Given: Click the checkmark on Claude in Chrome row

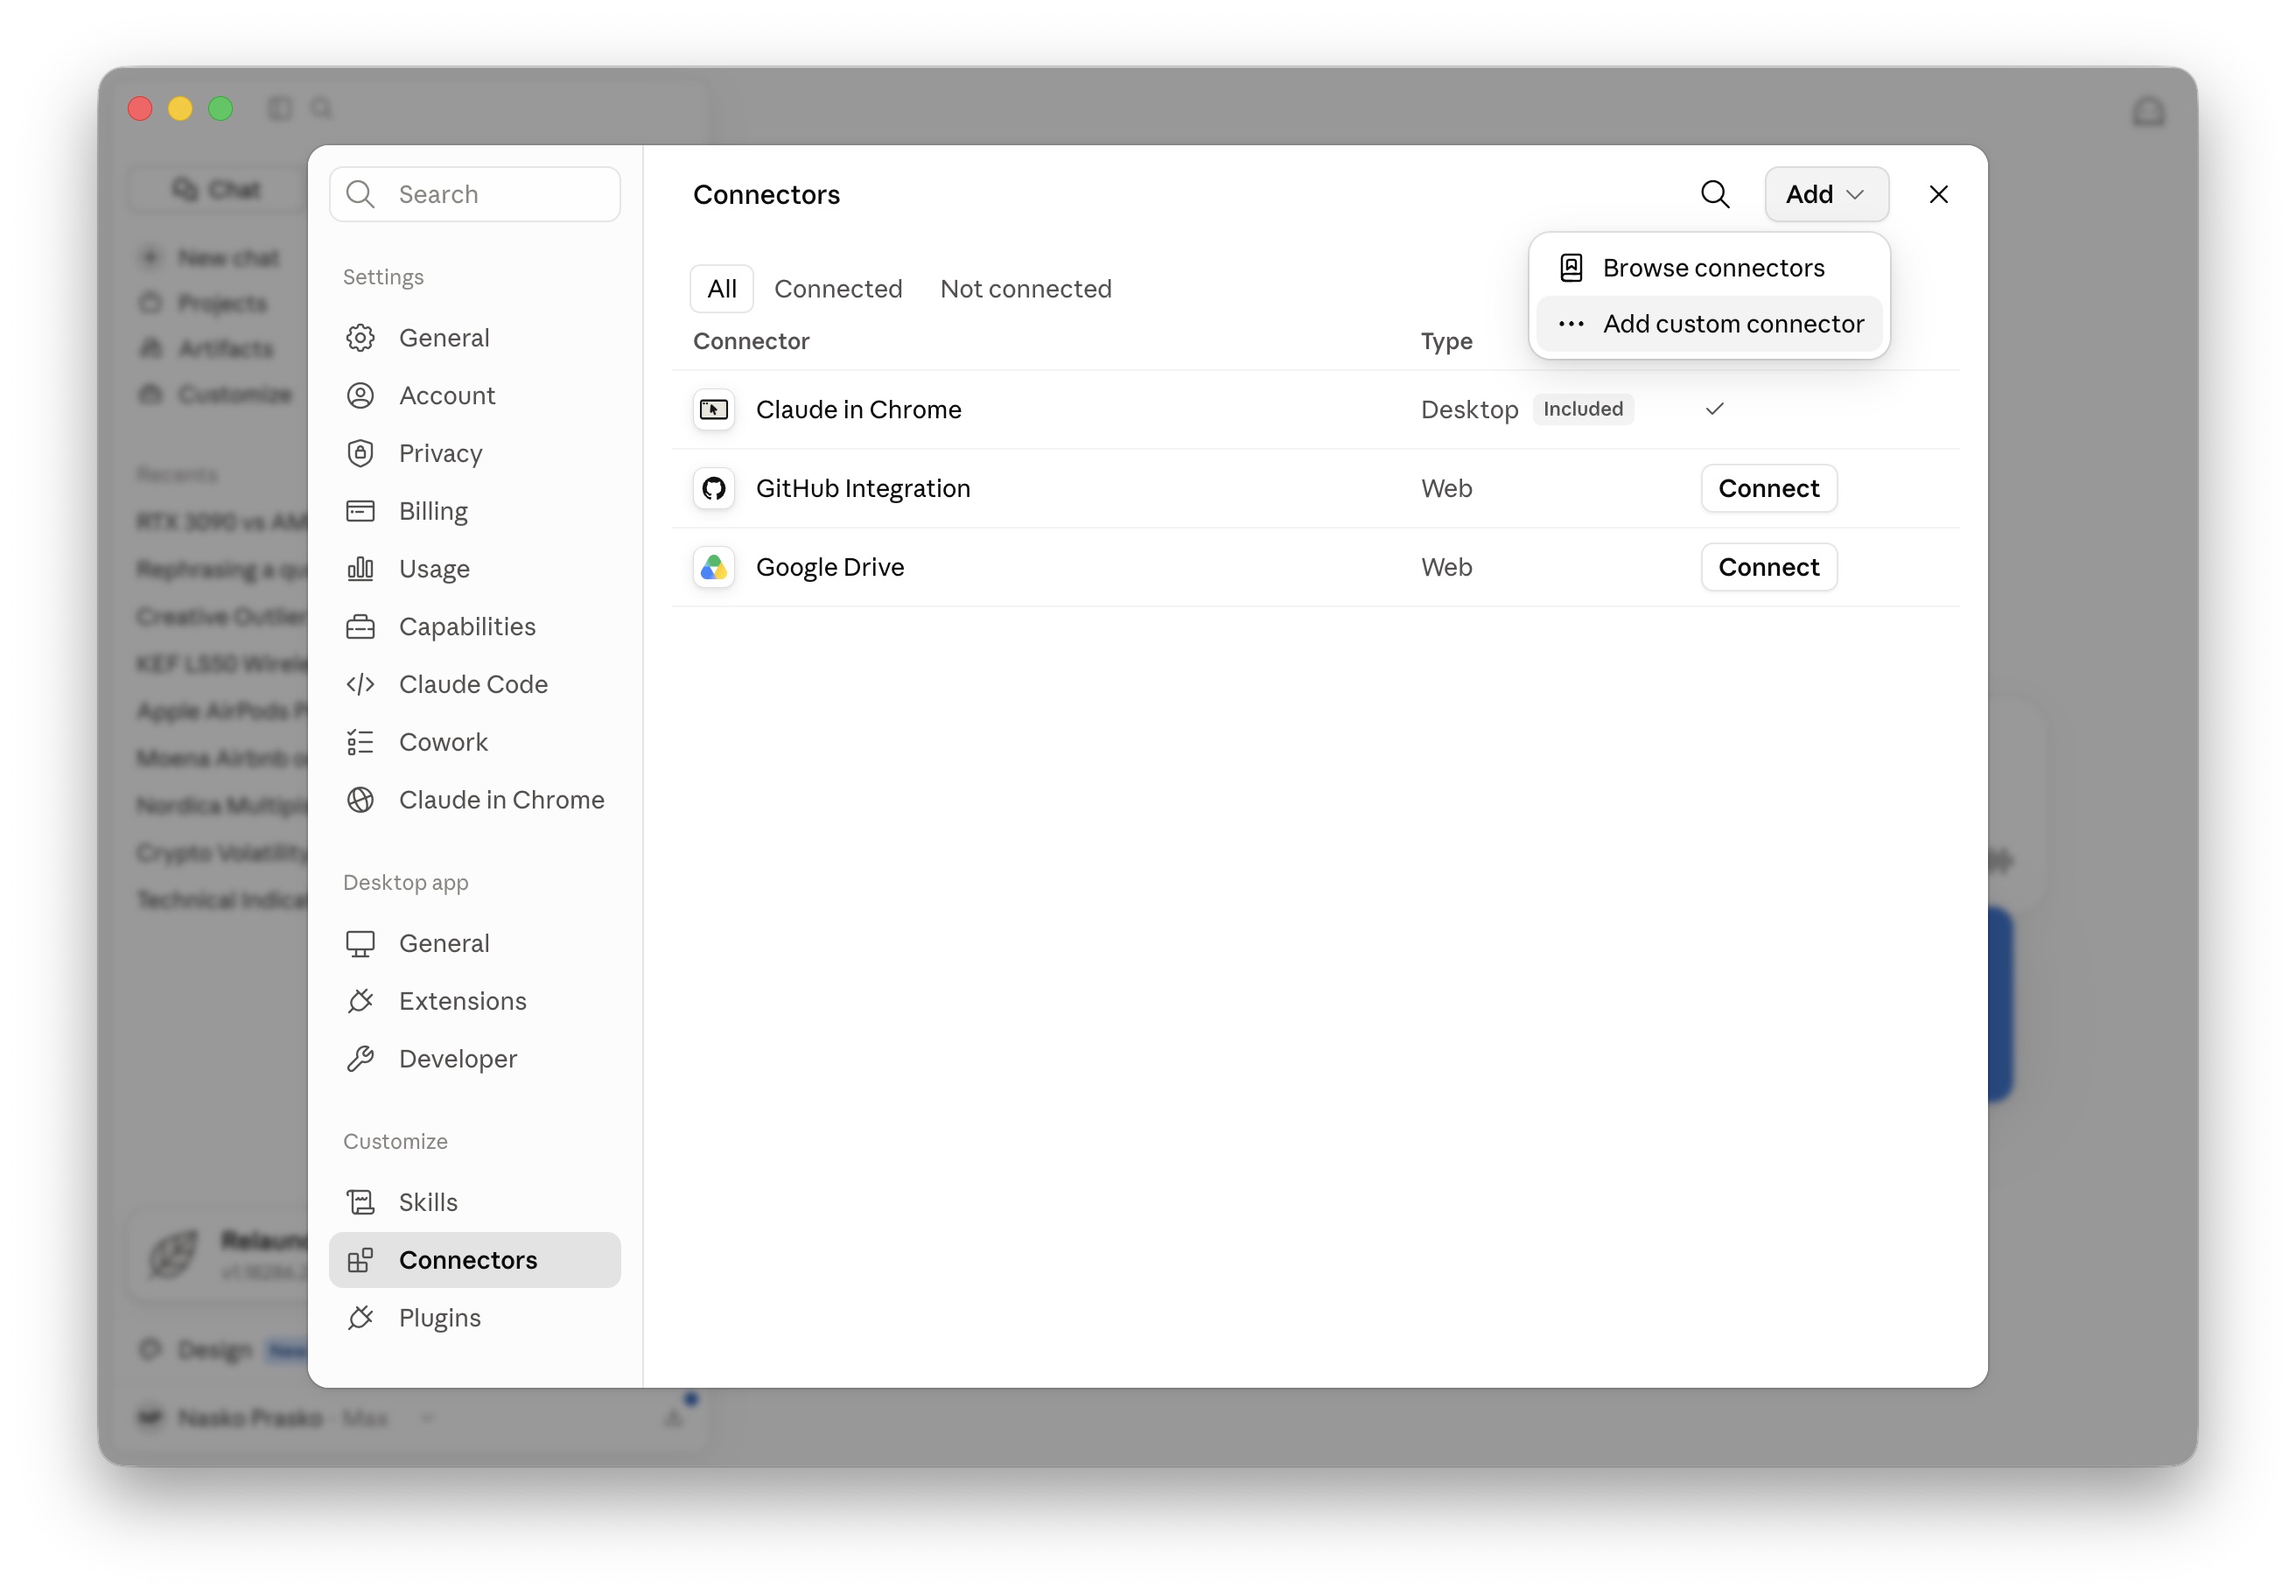Looking at the screenshot, I should click(x=1714, y=409).
